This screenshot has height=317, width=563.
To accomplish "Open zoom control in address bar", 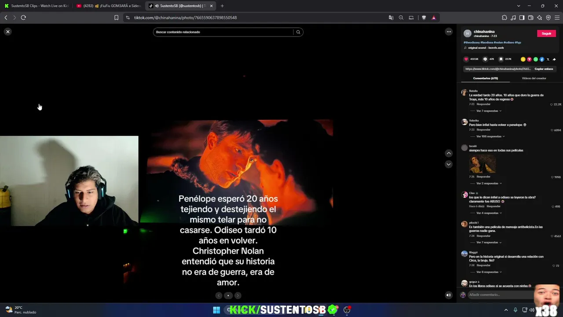I will click(x=401, y=18).
